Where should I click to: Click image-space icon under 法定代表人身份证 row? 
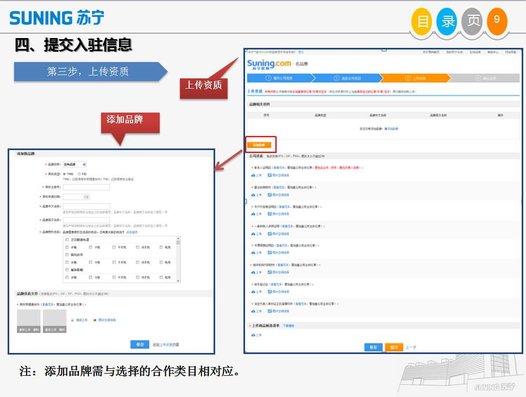point(270,312)
